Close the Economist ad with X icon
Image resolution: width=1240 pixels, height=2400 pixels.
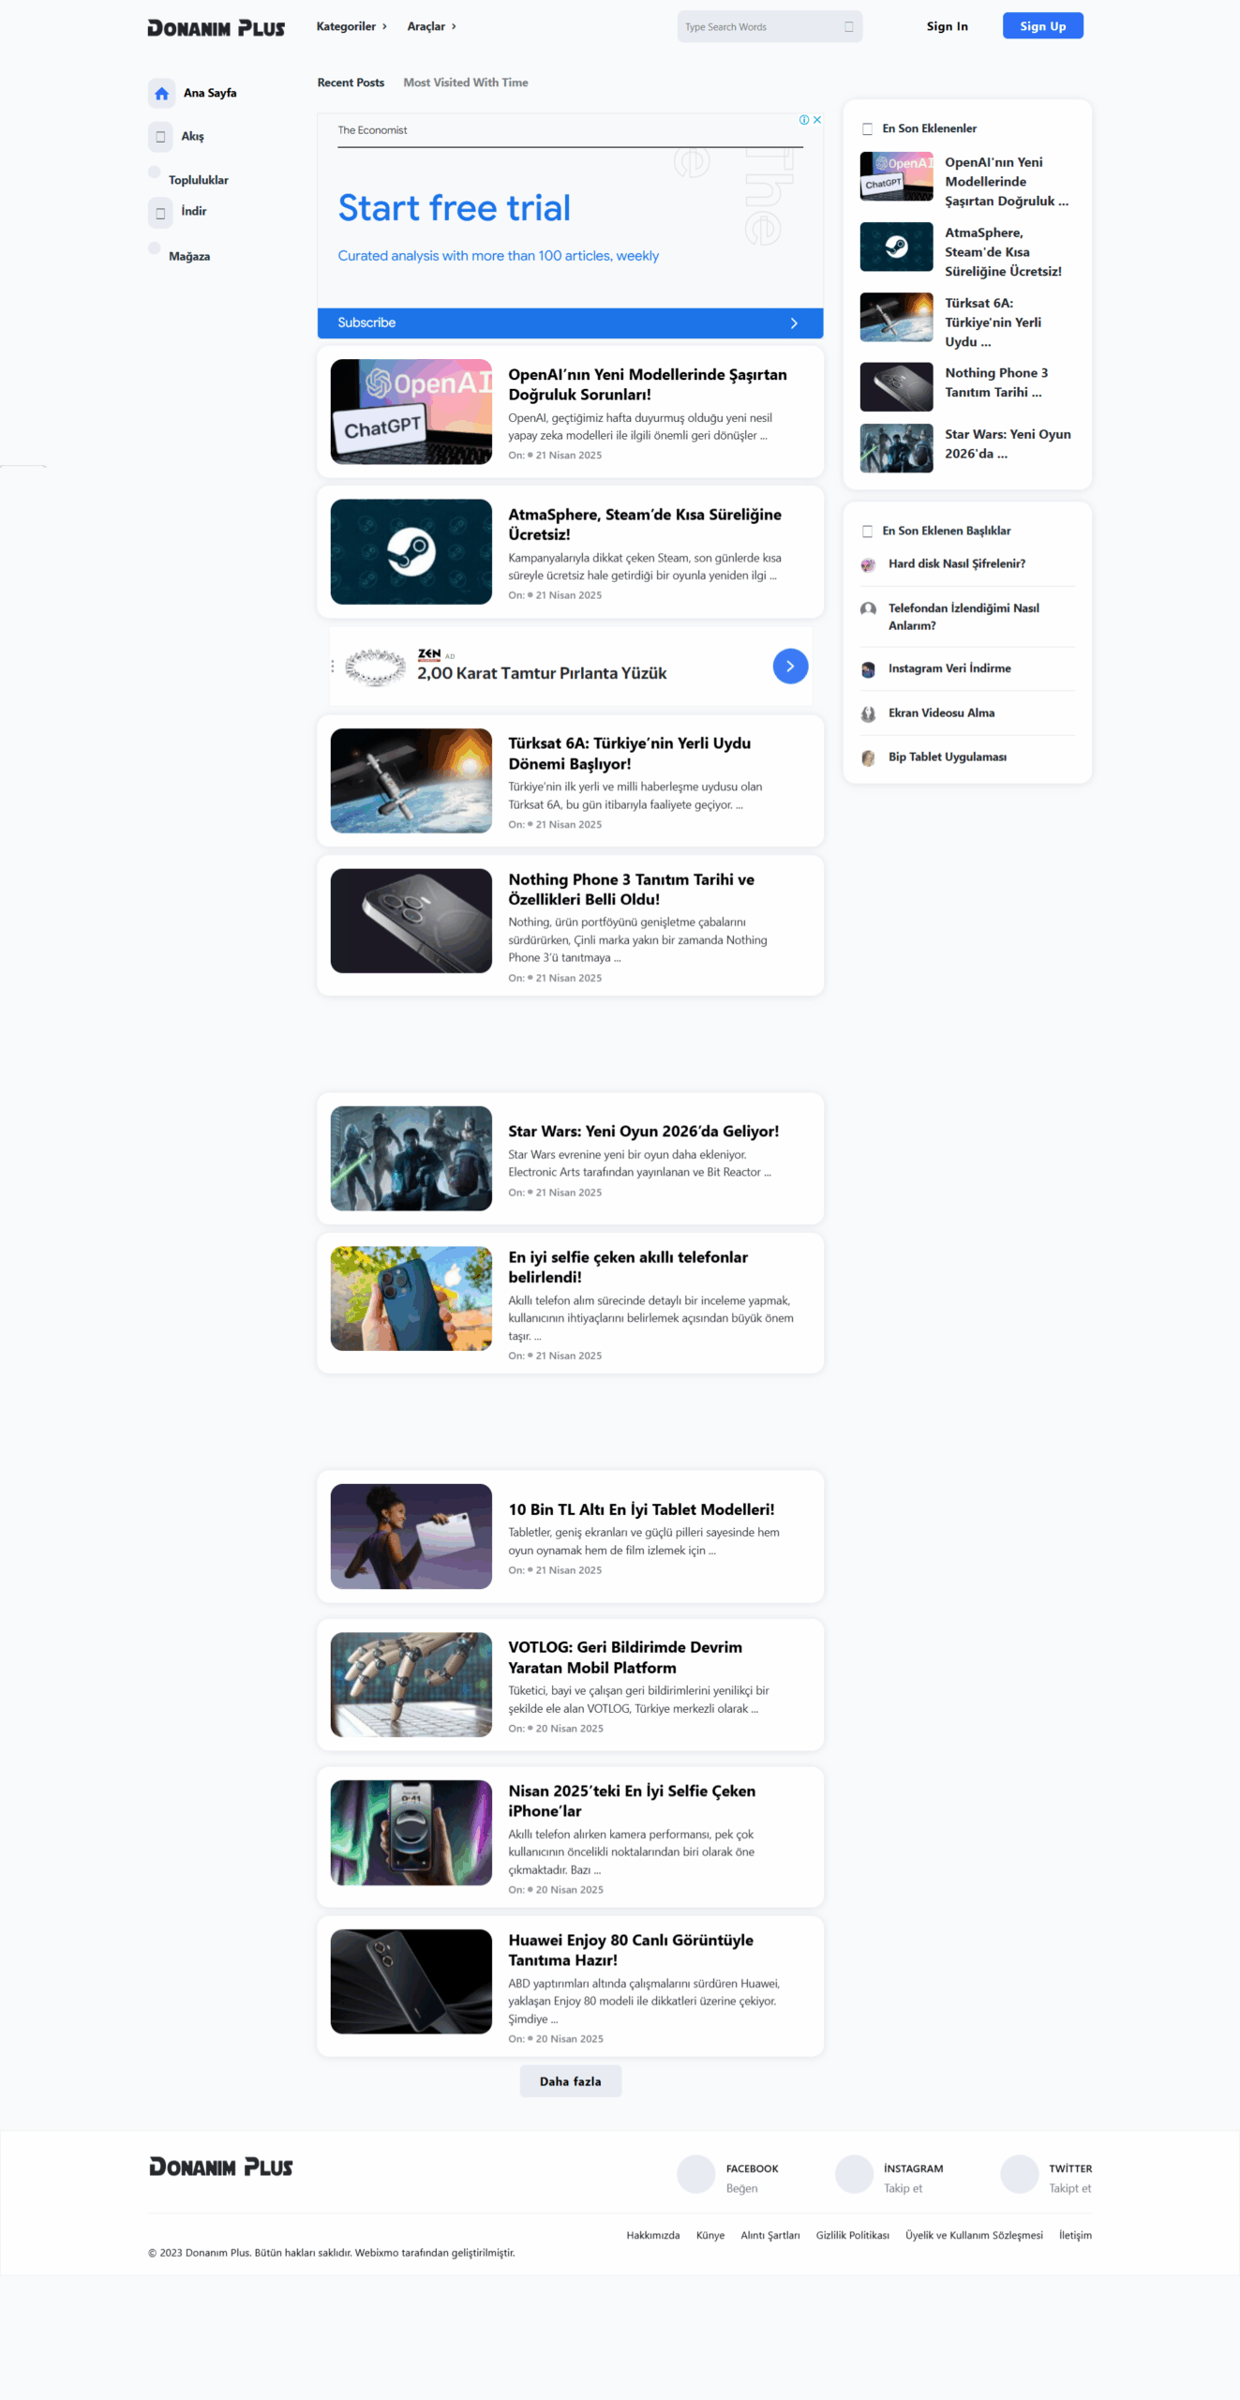(817, 120)
